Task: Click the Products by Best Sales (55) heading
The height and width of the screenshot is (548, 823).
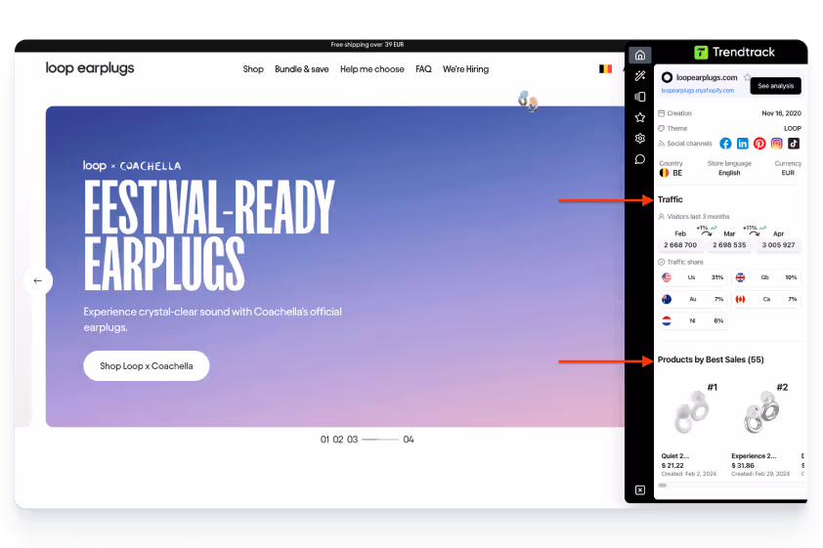Action: [x=711, y=359]
